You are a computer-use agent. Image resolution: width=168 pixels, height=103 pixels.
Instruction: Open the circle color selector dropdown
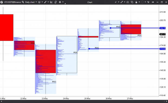coord(145,2)
